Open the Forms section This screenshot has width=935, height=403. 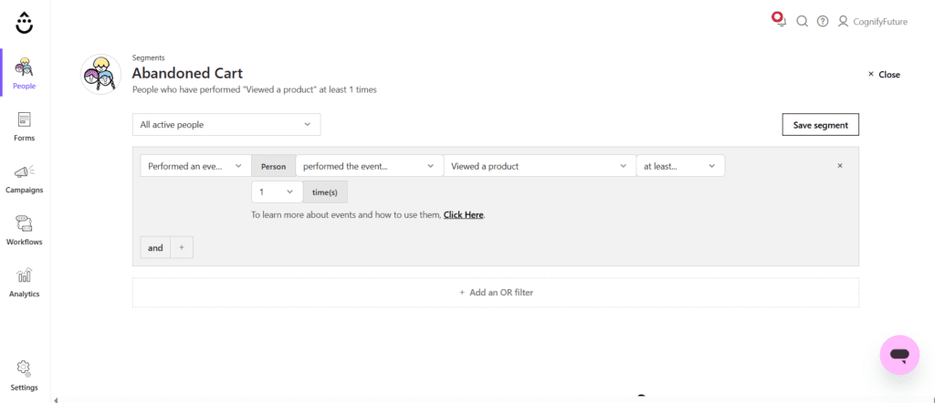pos(25,126)
